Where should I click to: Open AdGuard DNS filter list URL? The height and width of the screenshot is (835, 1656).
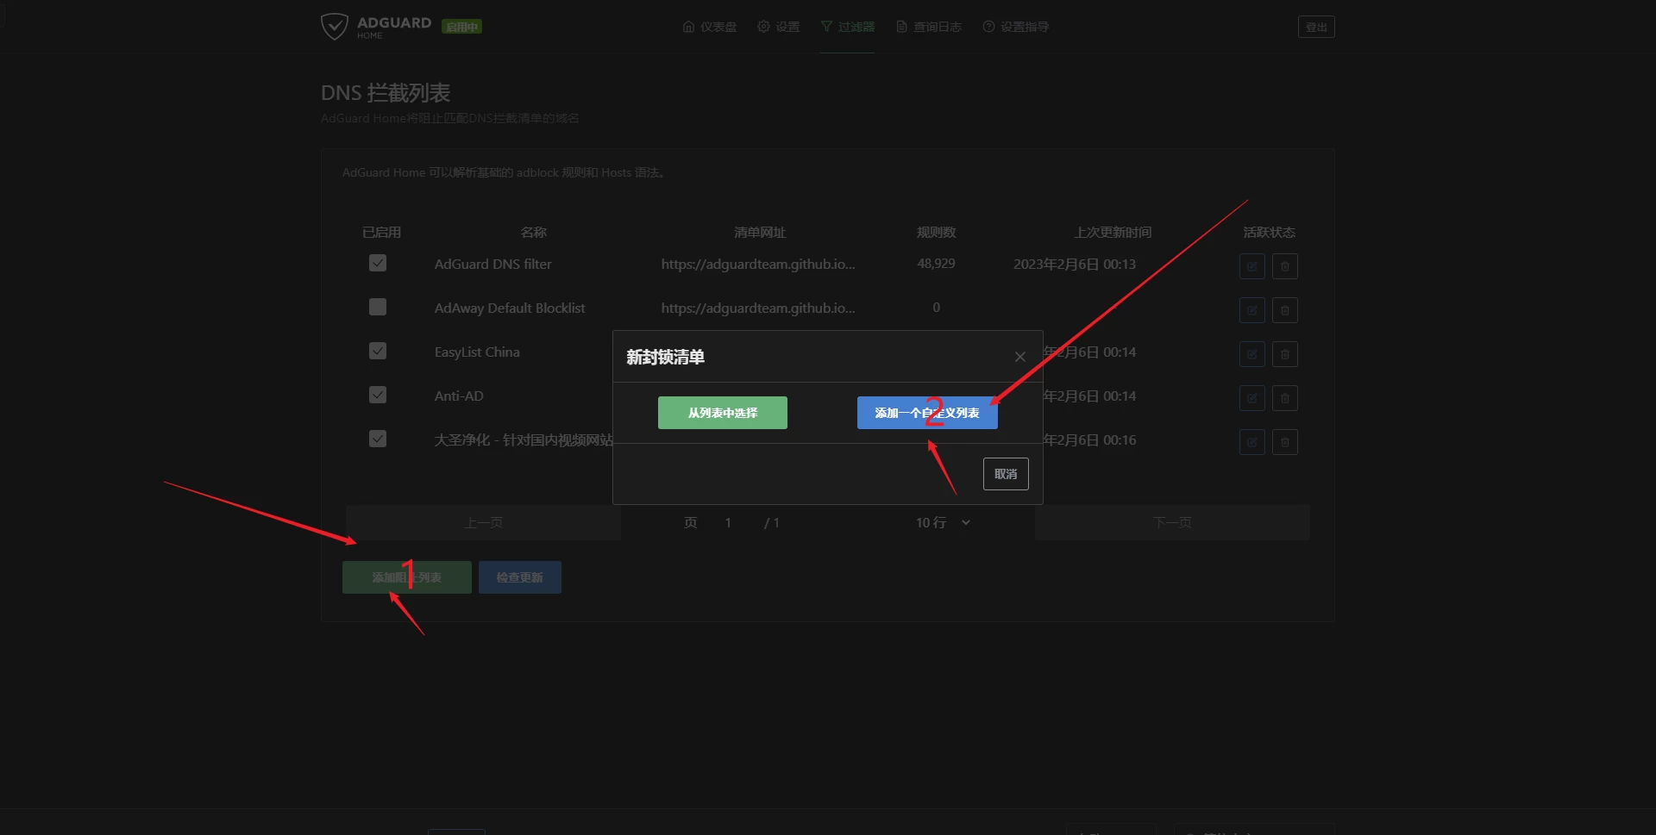(758, 265)
